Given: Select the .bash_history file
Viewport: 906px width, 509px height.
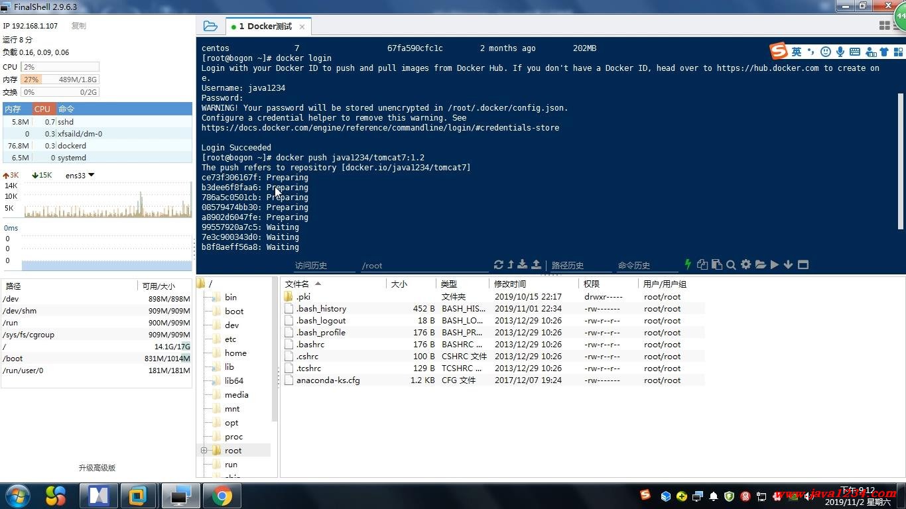Looking at the screenshot, I should click(492, 309).
